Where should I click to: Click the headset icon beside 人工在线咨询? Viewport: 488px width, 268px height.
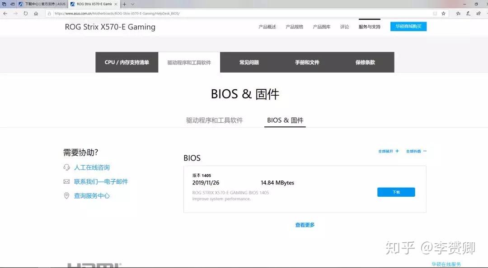[x=66, y=167]
